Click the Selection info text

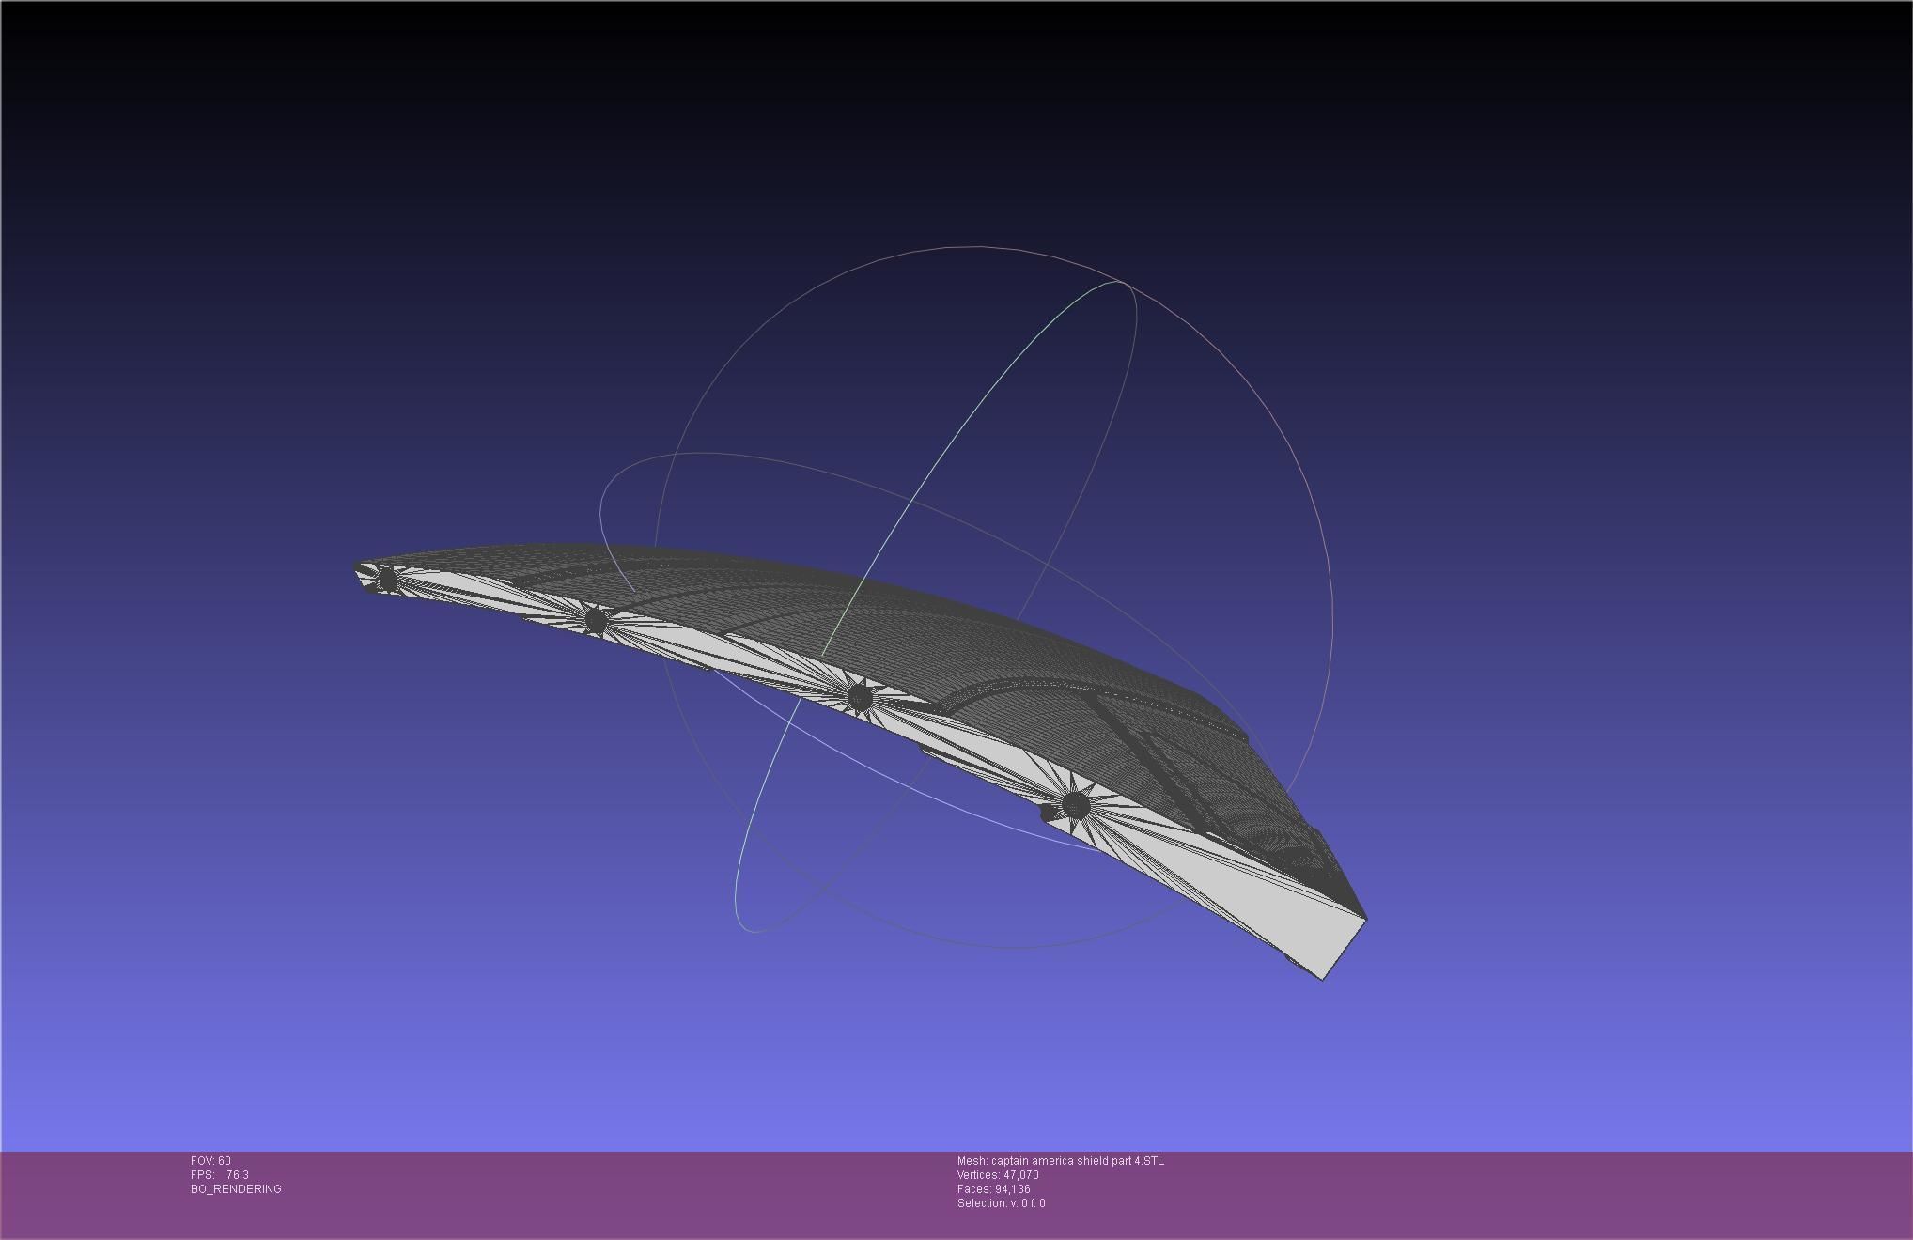tap(1001, 1203)
